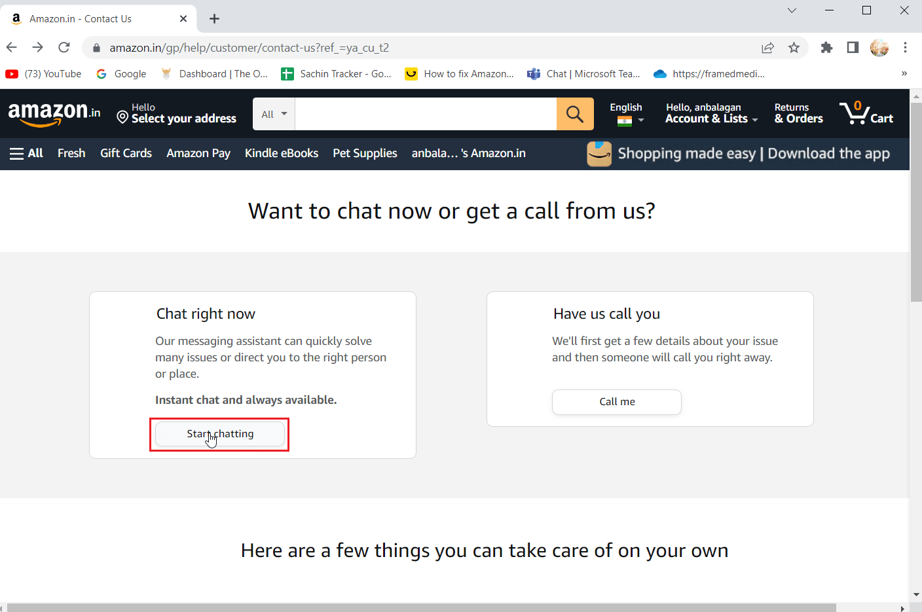Open Chrome extensions puzzle icon
922x612 pixels.
tap(826, 47)
